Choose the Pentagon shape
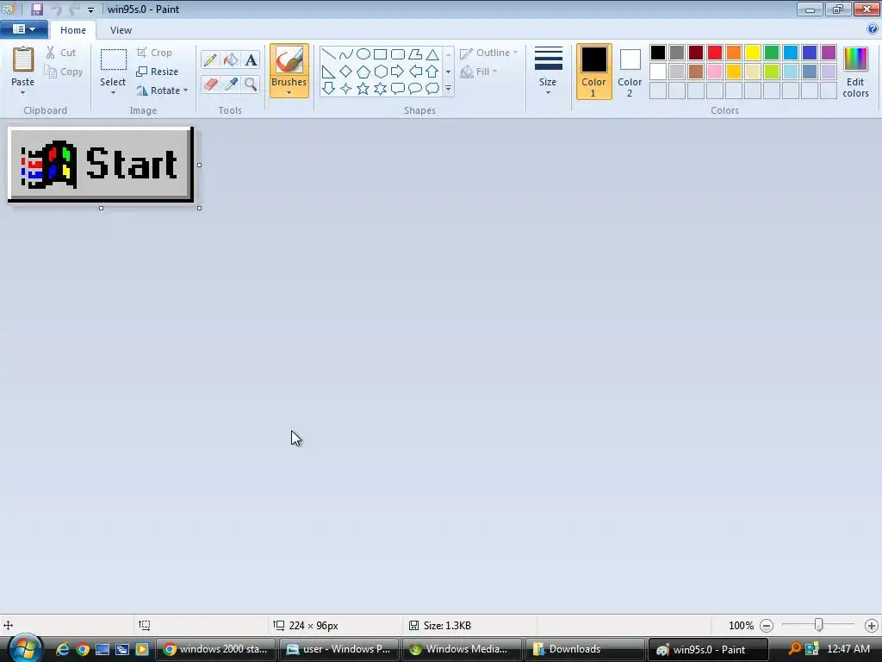Screen dimensions: 882x662 [x=363, y=72]
